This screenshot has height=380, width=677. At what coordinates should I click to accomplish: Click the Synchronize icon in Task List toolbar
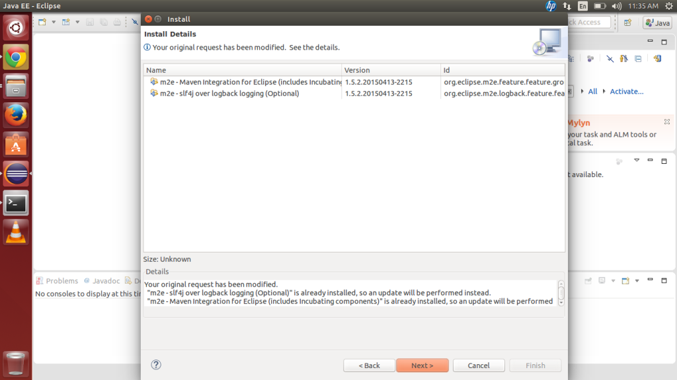(657, 59)
